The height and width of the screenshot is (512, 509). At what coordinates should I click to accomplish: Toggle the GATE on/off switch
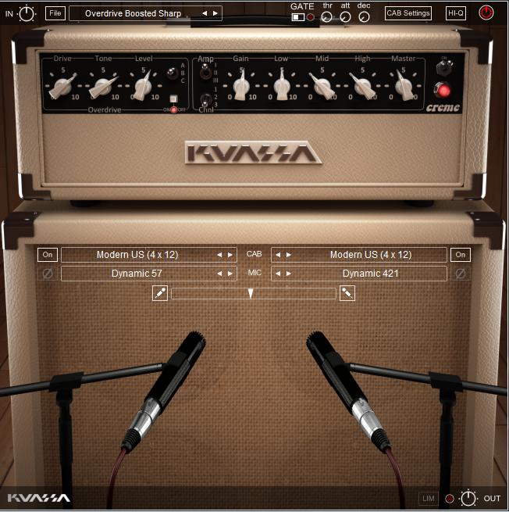coord(298,17)
